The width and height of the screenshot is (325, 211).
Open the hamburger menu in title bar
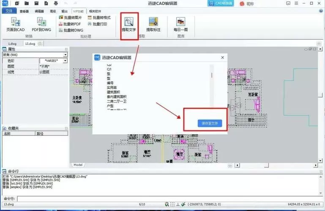[296, 3]
